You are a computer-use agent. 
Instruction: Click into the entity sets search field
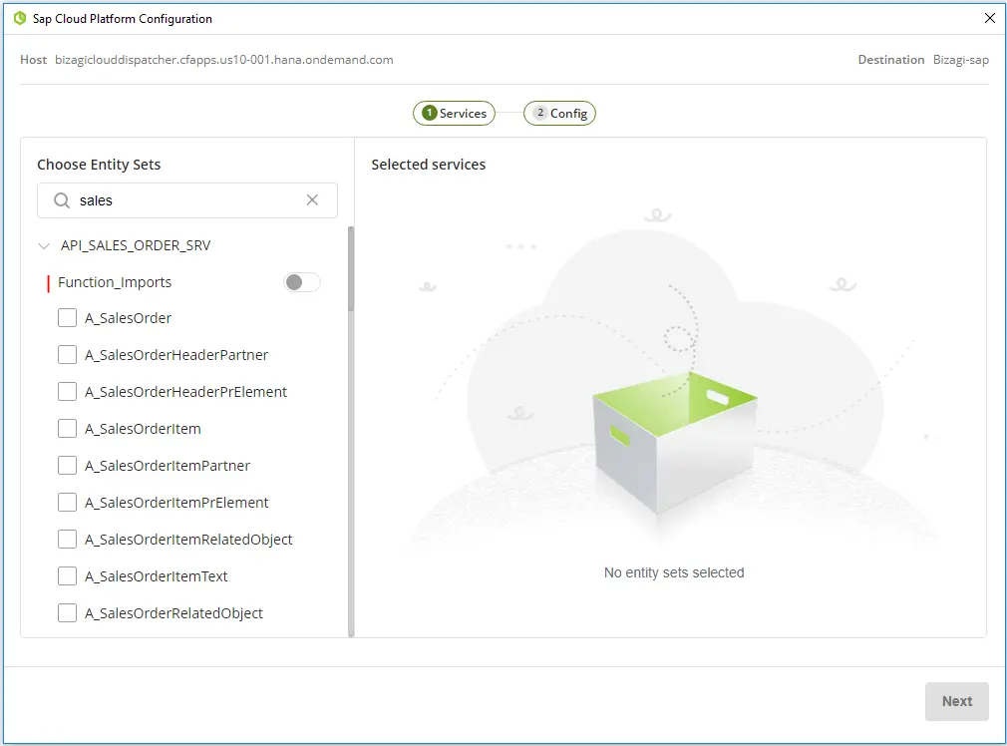coord(186,200)
